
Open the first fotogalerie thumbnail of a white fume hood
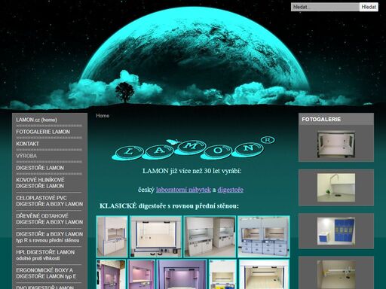click(336, 144)
